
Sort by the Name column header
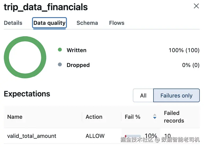pyautogui.click(x=15, y=117)
